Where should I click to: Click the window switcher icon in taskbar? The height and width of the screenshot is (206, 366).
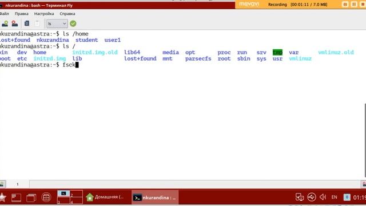31,197
